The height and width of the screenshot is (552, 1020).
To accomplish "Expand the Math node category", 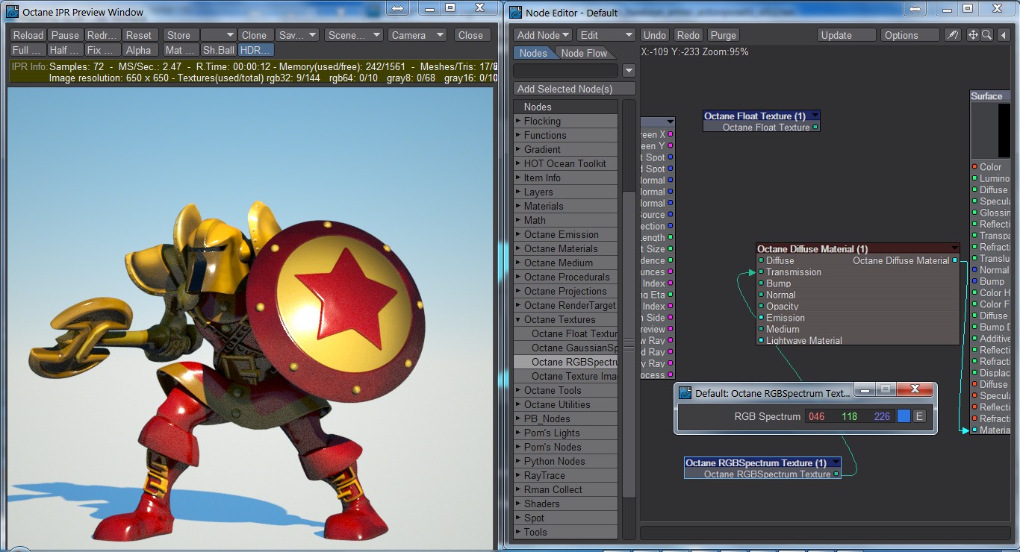I will click(x=518, y=220).
